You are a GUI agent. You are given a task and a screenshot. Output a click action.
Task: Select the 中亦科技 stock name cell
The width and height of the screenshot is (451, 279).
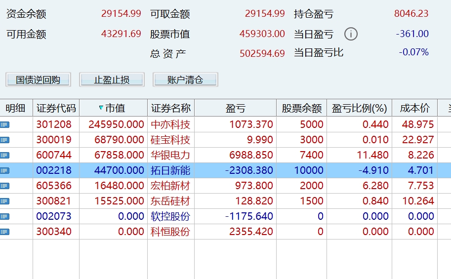pos(171,124)
